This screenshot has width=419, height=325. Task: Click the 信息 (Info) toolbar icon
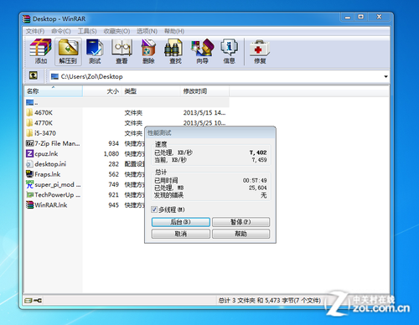[x=229, y=51]
